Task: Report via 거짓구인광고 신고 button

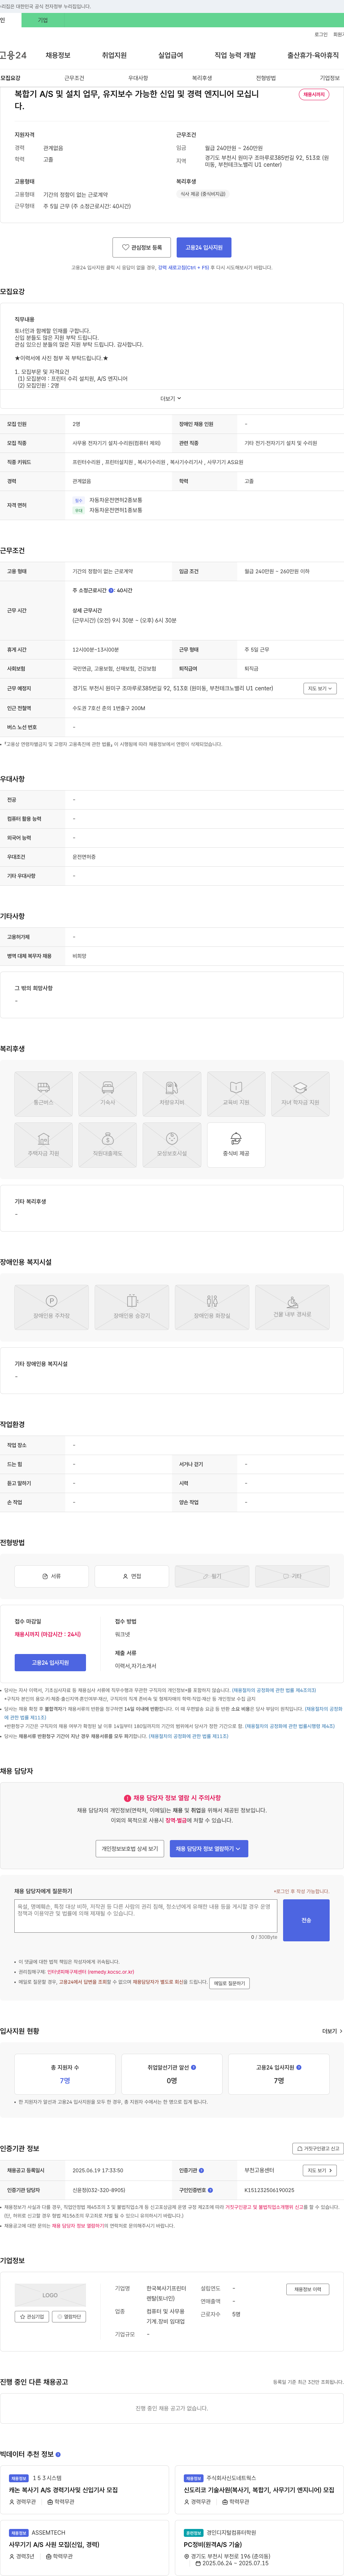Action: point(318,2148)
